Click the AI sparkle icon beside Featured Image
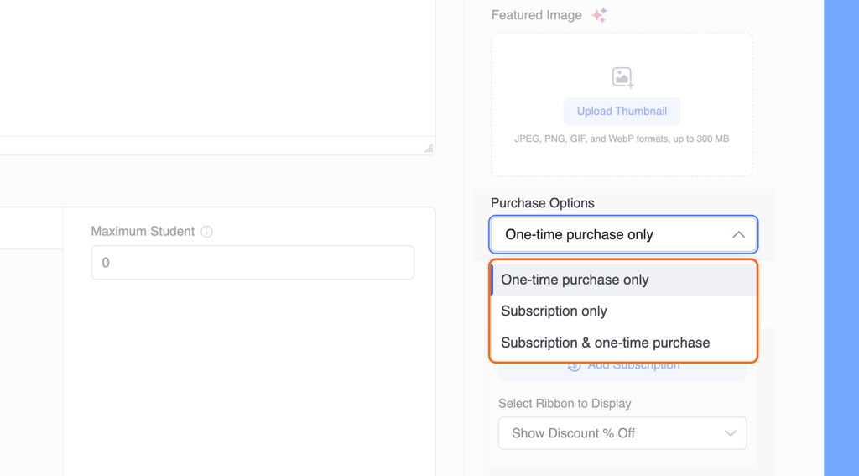The width and height of the screenshot is (859, 476). 599,15
